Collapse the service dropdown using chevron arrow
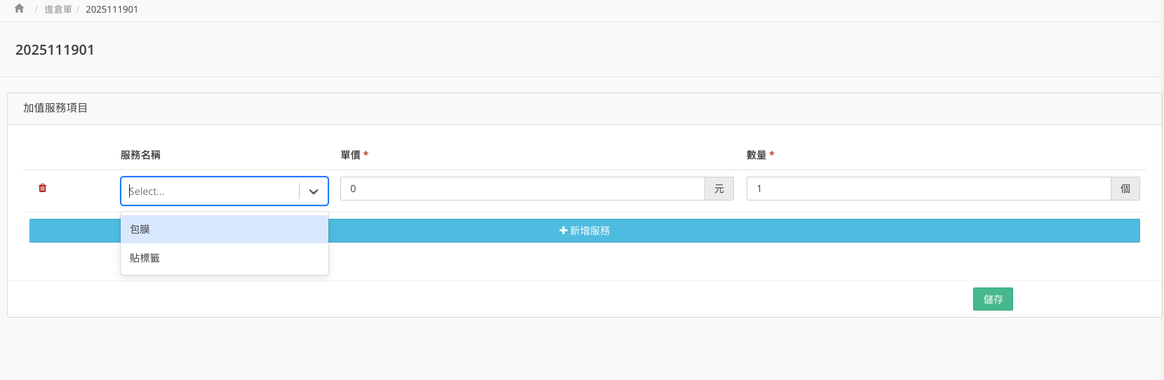 314,191
